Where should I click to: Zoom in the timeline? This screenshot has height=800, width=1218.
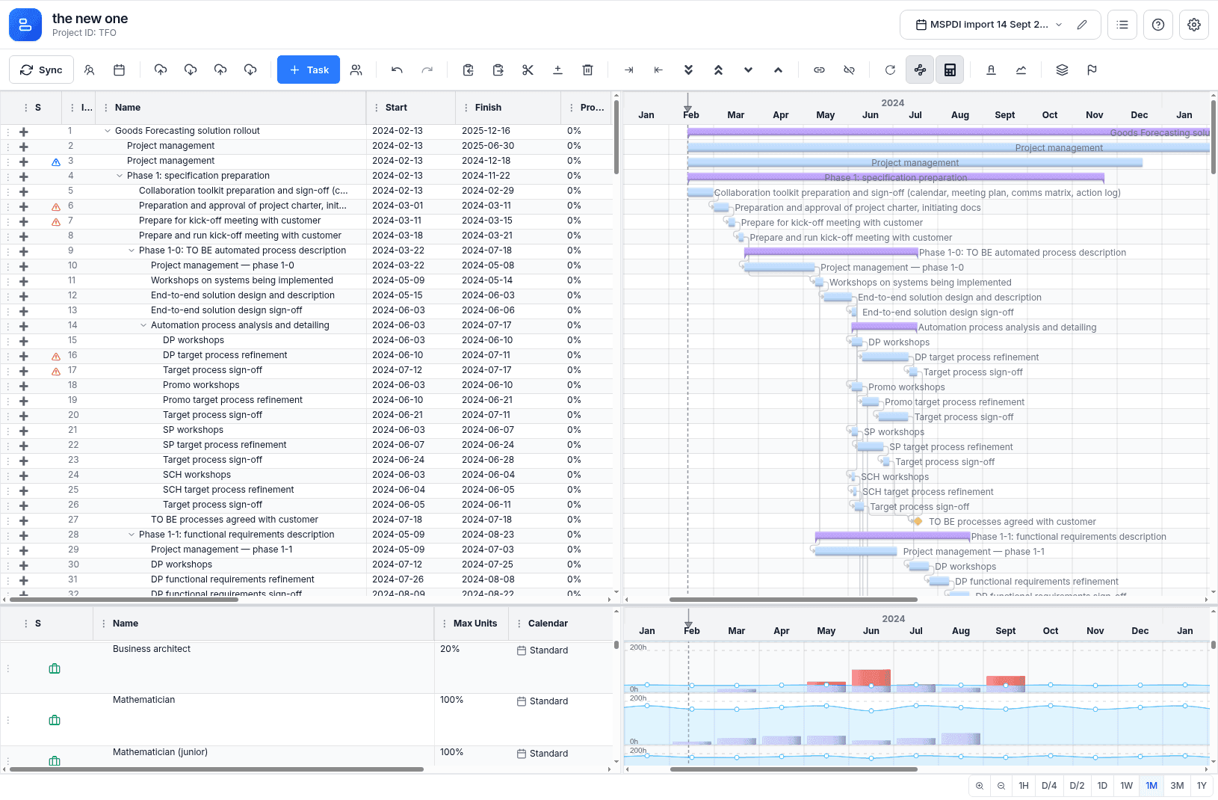[x=980, y=786]
